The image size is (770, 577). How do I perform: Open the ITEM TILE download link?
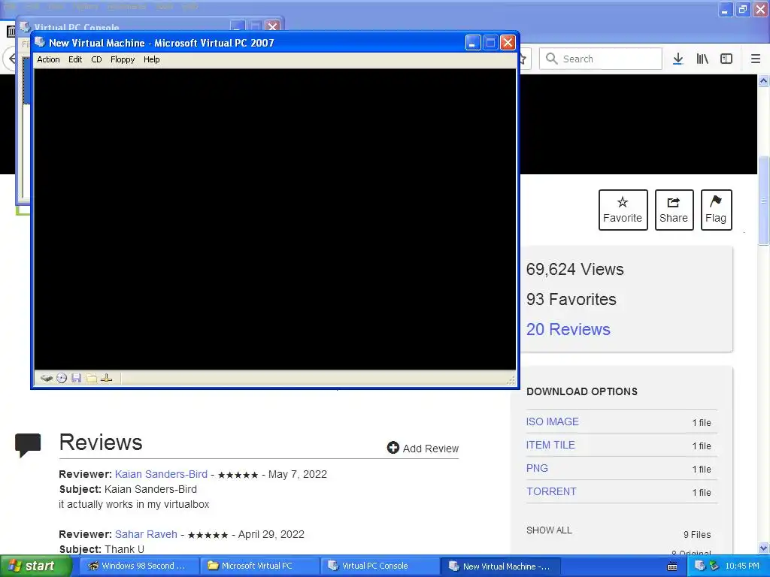tap(550, 445)
